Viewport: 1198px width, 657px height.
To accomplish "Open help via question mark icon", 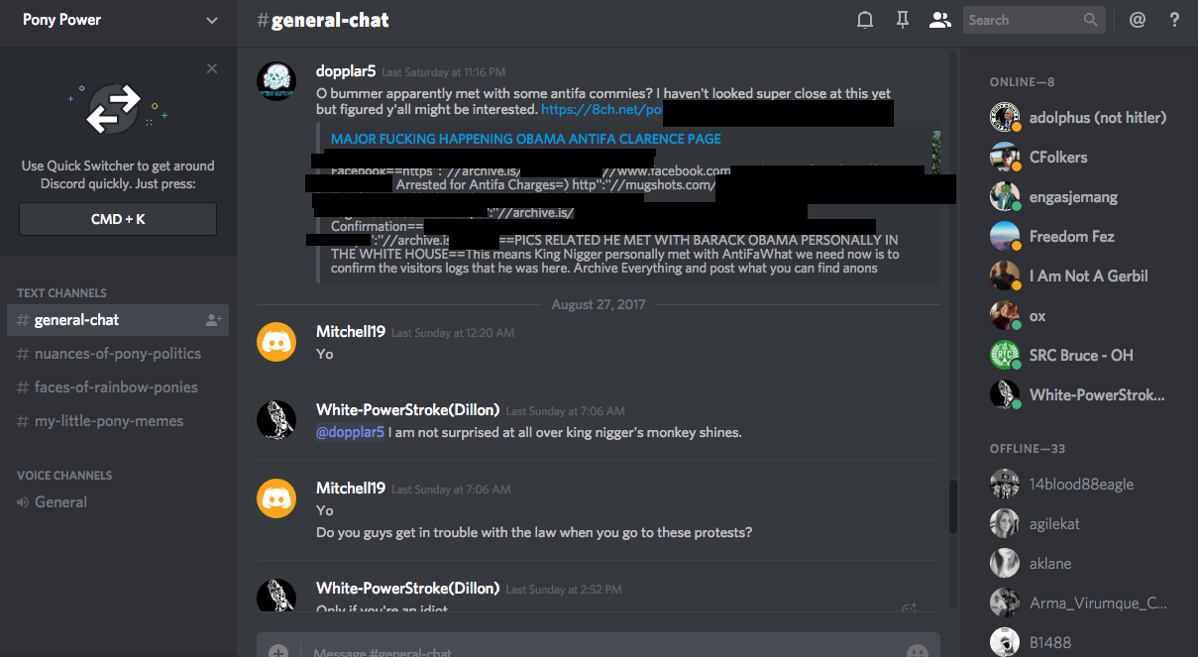I will click(1175, 20).
